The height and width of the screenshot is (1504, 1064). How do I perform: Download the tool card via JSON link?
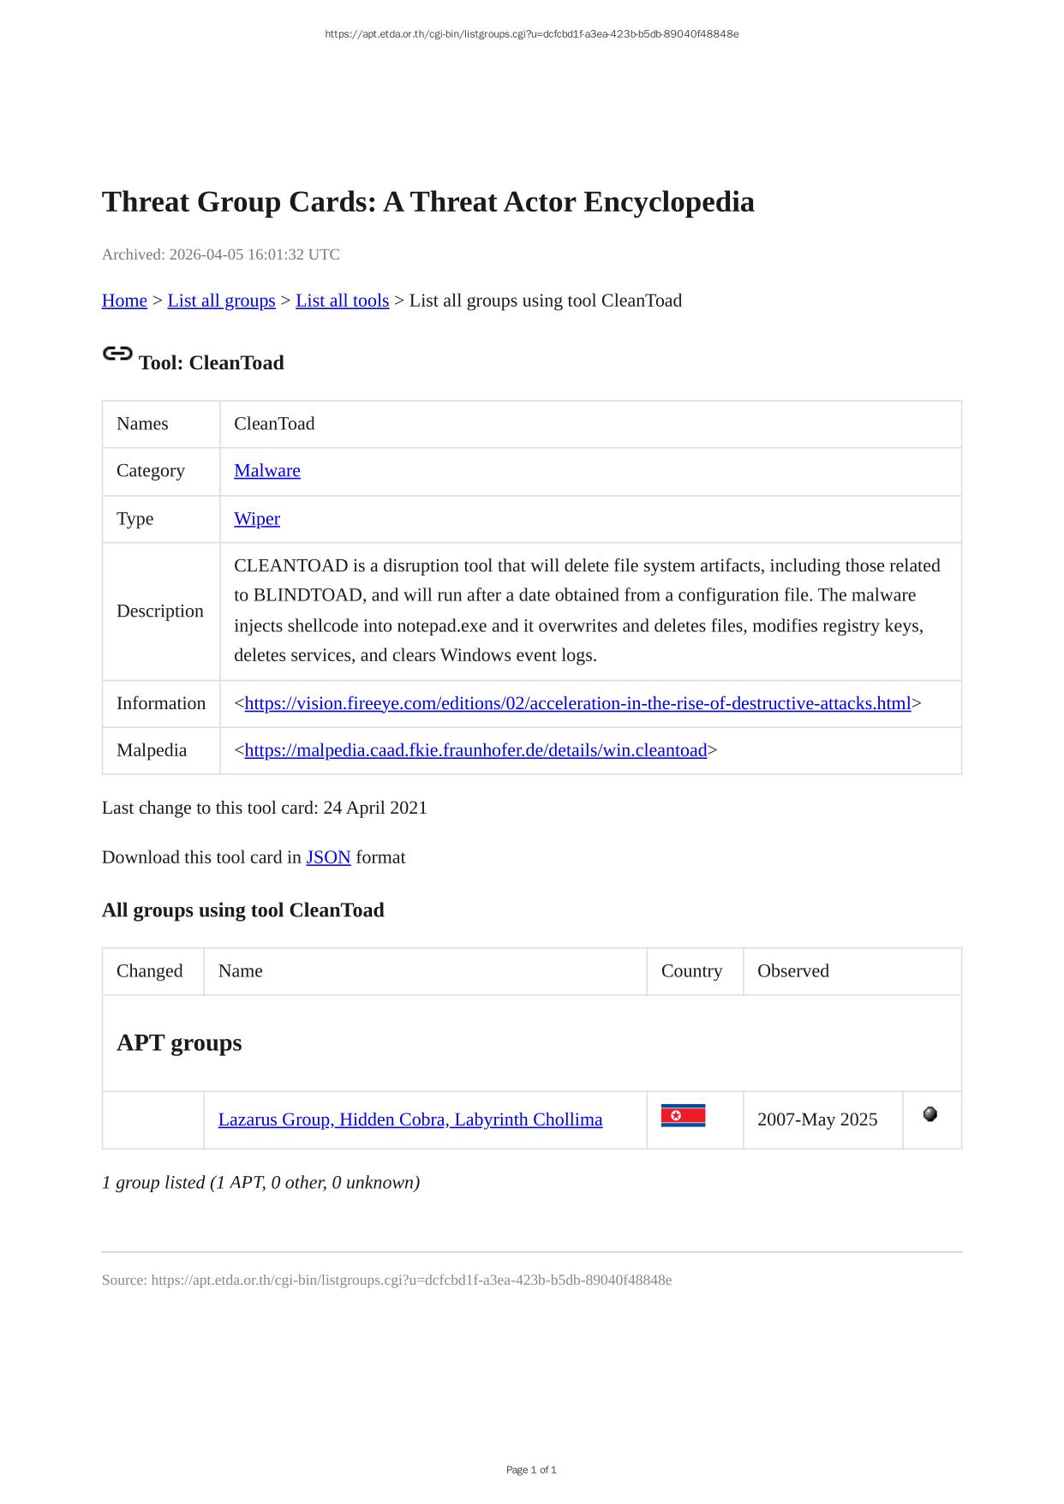[328, 857]
